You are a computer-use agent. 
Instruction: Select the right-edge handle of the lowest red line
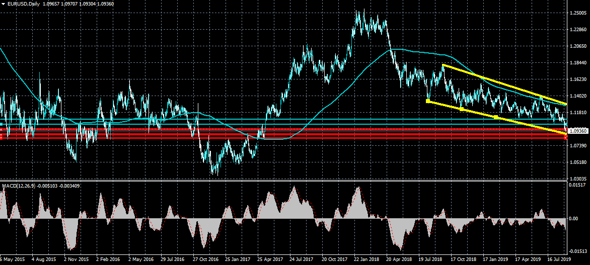[565, 138]
